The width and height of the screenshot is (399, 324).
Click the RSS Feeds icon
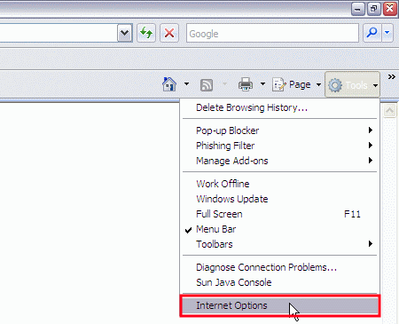(207, 85)
